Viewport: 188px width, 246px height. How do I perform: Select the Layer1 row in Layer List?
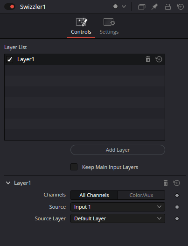coord(85,59)
